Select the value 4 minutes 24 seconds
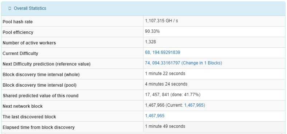 point(166,84)
